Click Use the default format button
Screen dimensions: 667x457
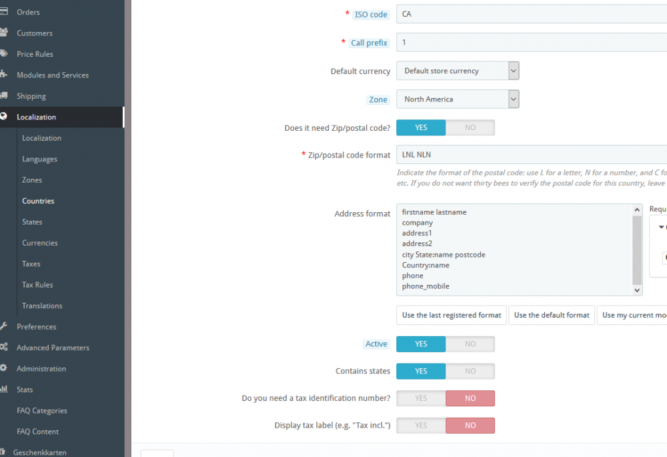[552, 315]
